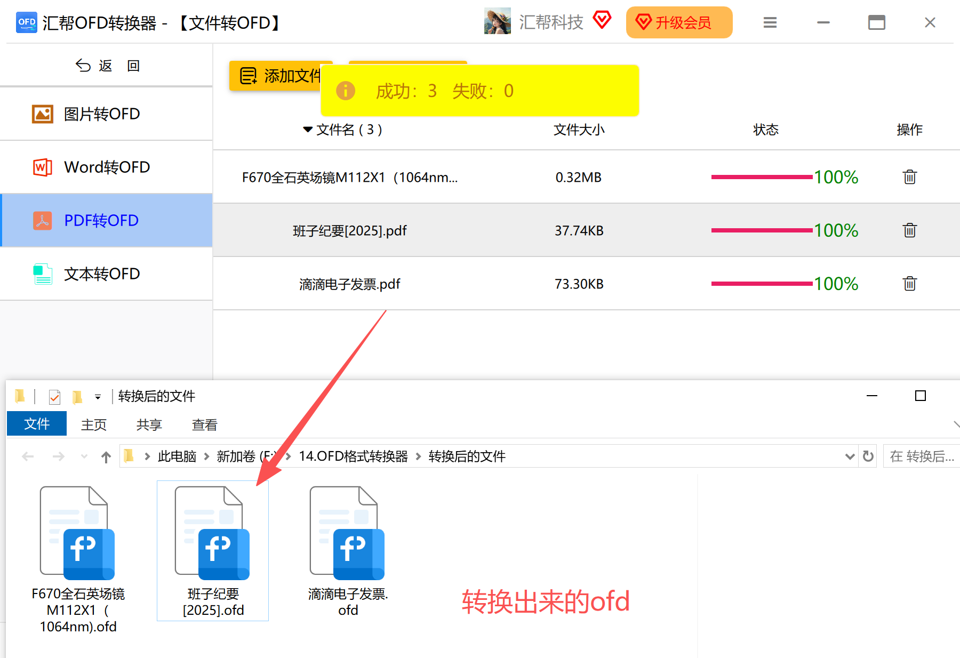Select 滴滴电子发票.ofd file in Explorer
Viewport: 960px width, 658px height.
click(x=348, y=552)
